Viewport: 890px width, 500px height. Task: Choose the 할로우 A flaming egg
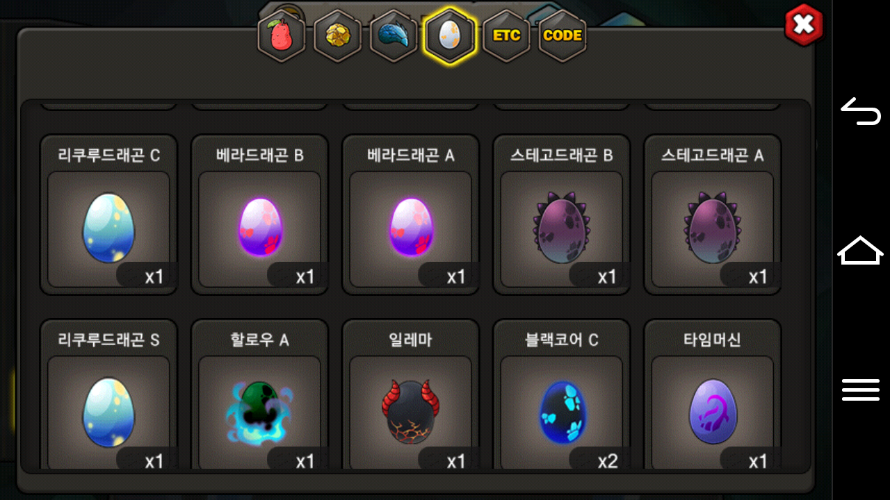pyautogui.click(x=259, y=394)
